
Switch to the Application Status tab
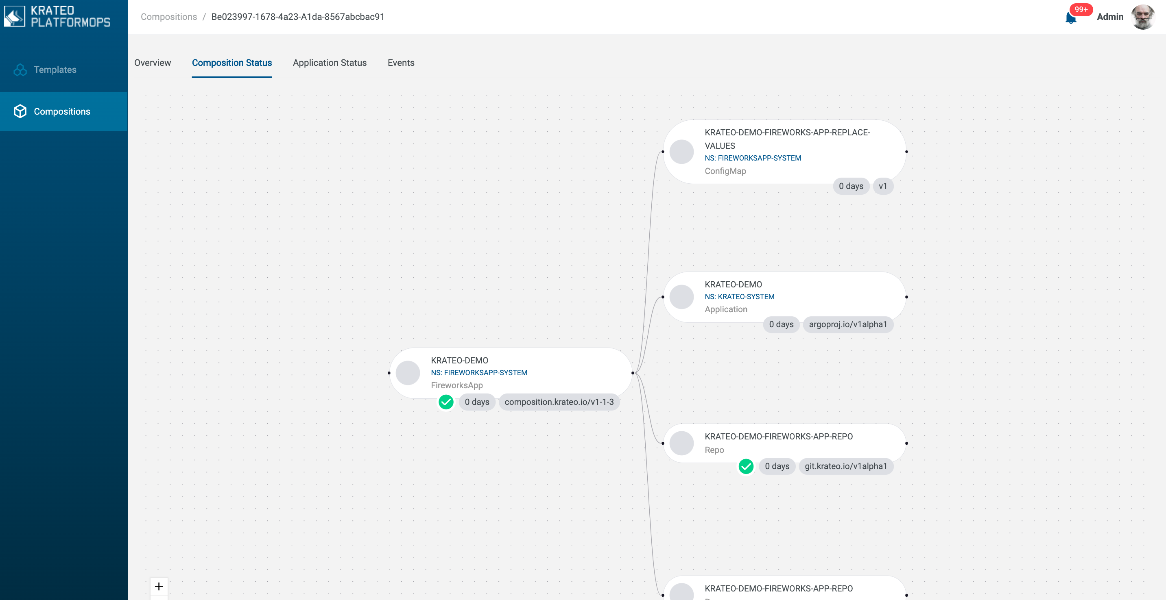[x=330, y=63]
